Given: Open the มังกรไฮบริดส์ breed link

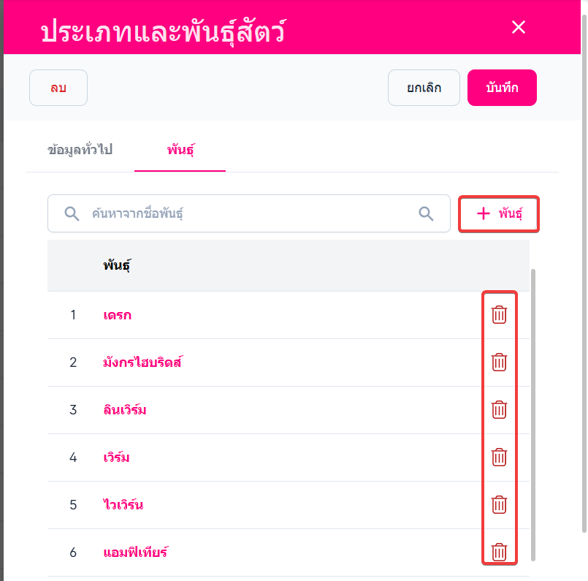Looking at the screenshot, I should pos(142,362).
